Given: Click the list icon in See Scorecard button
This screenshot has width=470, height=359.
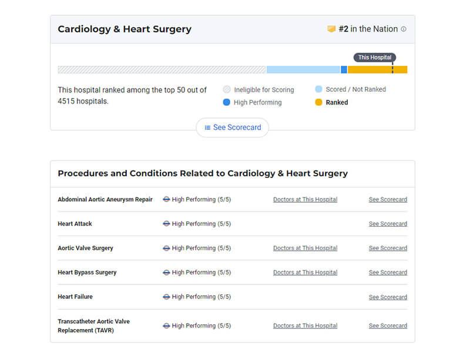Looking at the screenshot, I should coord(207,128).
